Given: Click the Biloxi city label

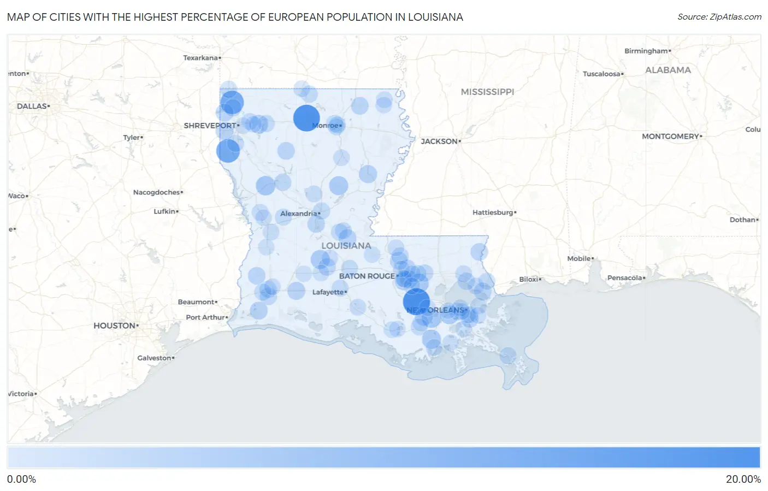Looking at the screenshot, I should [x=529, y=279].
